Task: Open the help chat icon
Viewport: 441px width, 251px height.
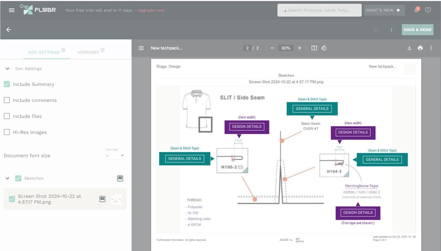Action: coord(428,10)
